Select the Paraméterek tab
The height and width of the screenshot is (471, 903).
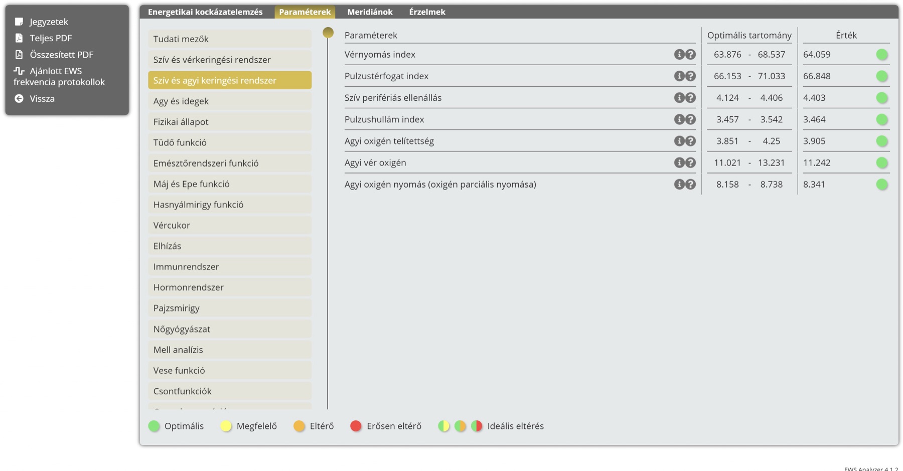coord(305,12)
